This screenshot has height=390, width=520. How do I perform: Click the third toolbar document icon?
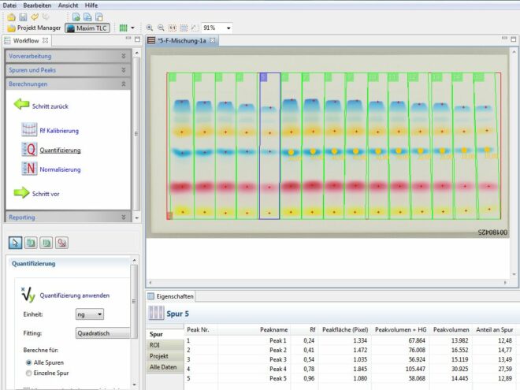click(x=98, y=17)
